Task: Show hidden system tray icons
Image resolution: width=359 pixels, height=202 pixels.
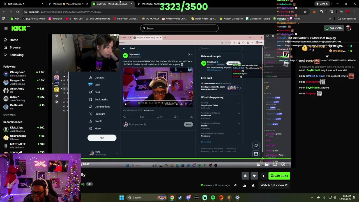Action: [x=312, y=198]
